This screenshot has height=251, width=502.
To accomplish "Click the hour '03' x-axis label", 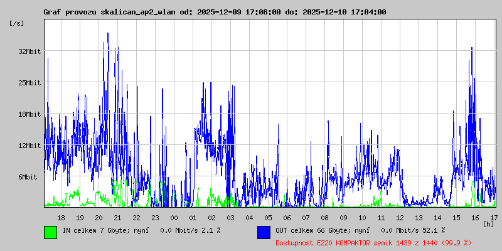I will 230,218.
